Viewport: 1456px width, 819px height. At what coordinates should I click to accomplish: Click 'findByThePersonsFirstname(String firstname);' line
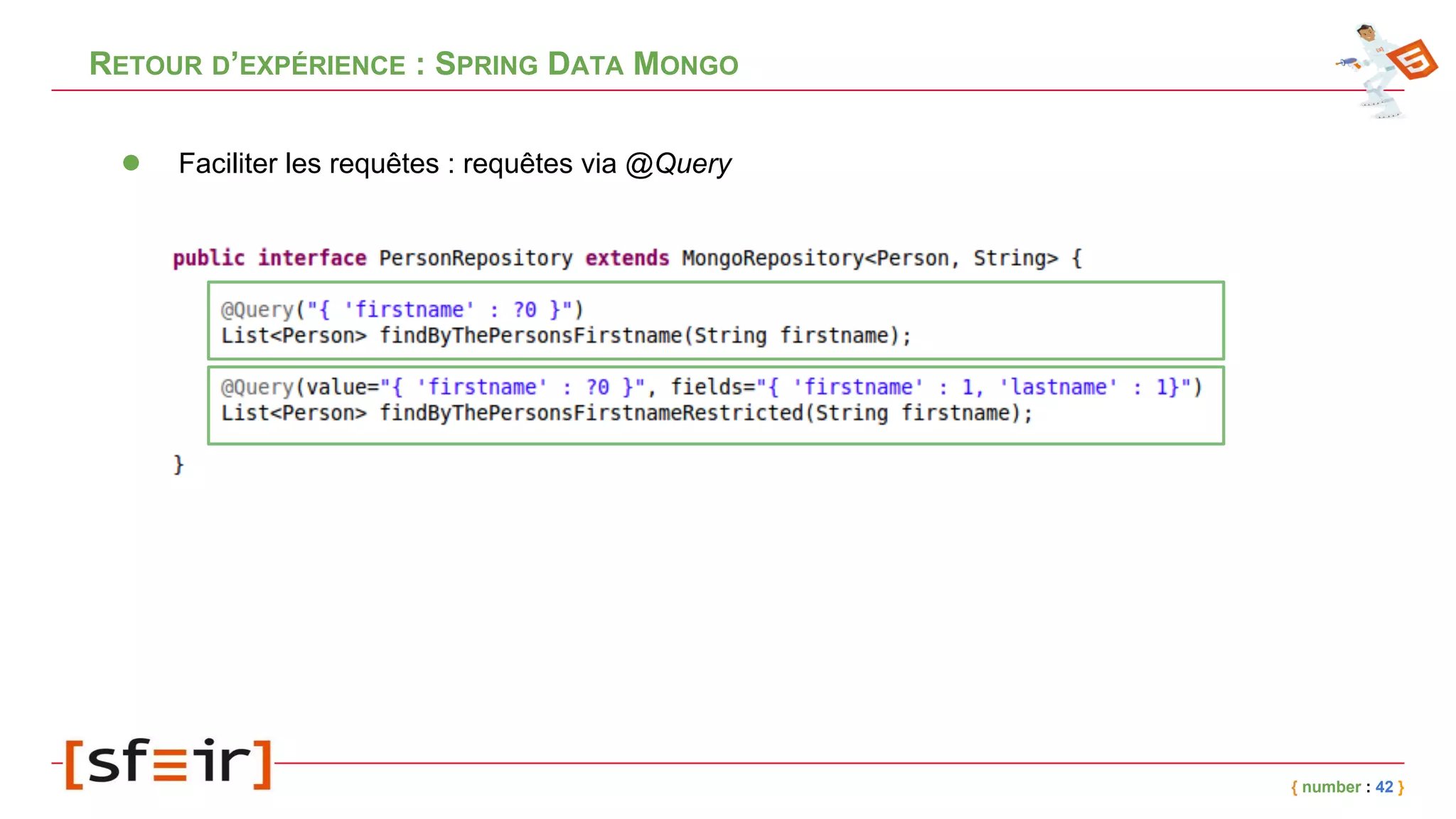567,336
